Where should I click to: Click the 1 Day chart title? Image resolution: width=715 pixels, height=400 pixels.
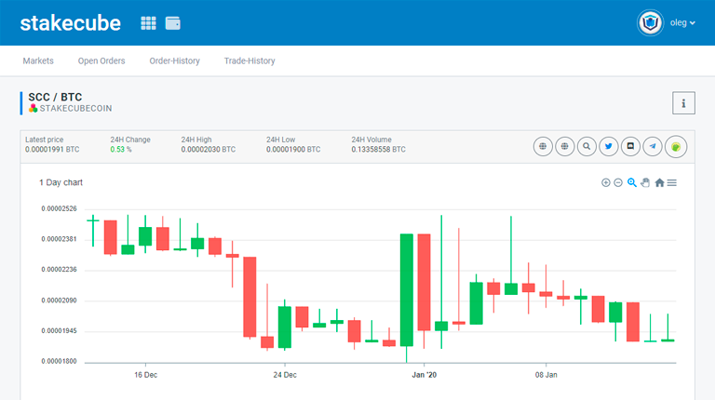[x=61, y=182]
